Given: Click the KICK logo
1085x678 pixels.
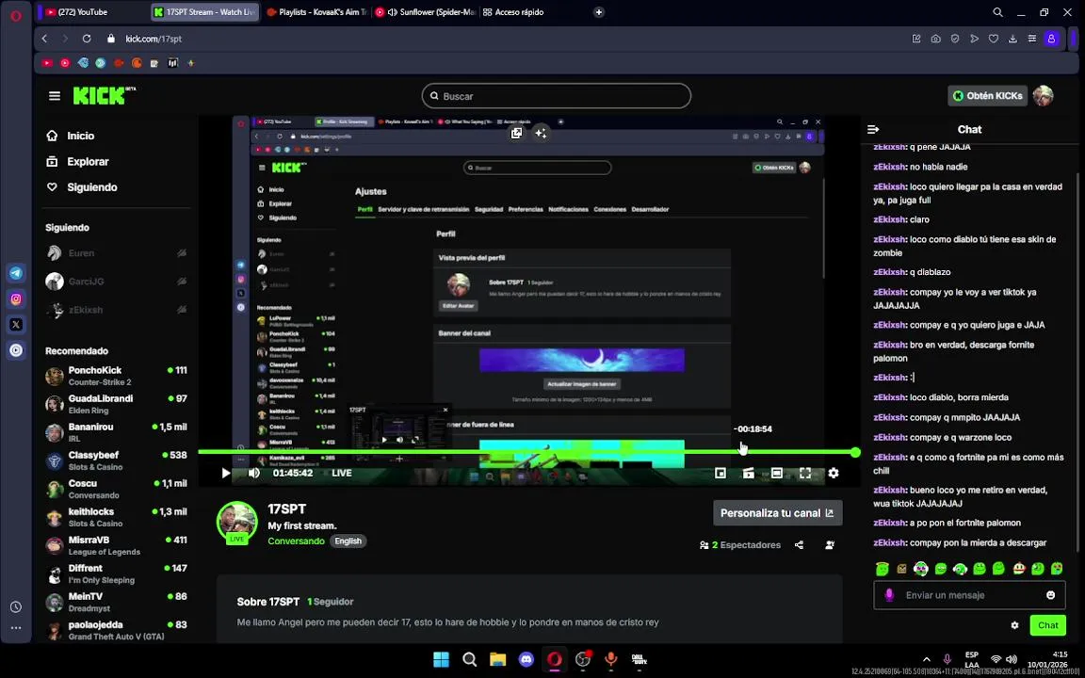Looking at the screenshot, I should pos(104,95).
